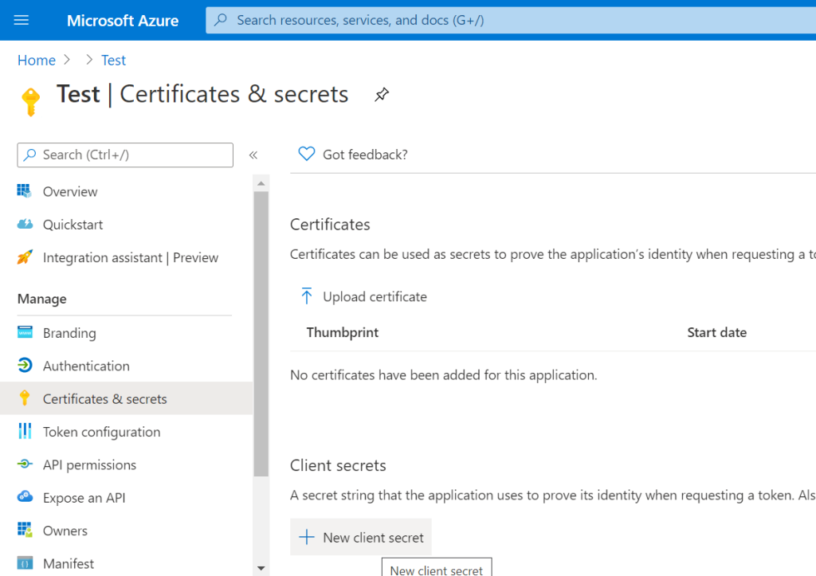The image size is (816, 576).
Task: Click the feedback heart icon
Action: (x=307, y=154)
